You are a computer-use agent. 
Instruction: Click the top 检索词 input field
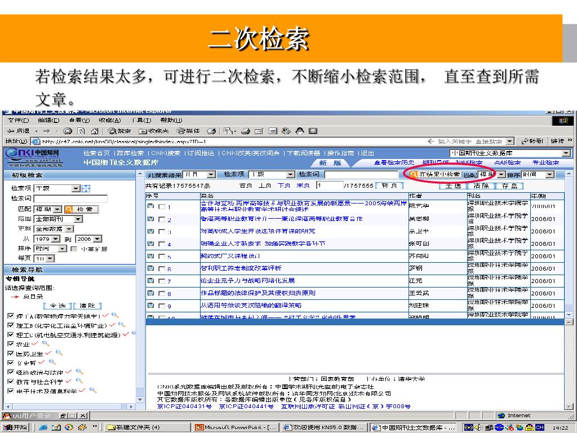click(x=362, y=174)
